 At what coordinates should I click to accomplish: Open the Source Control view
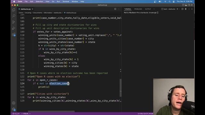(13, 22)
